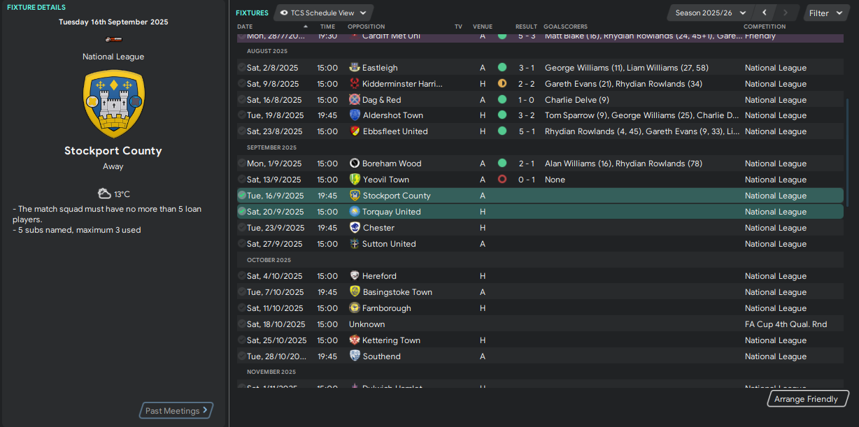Click the Eastleigh club badge icon

point(355,68)
